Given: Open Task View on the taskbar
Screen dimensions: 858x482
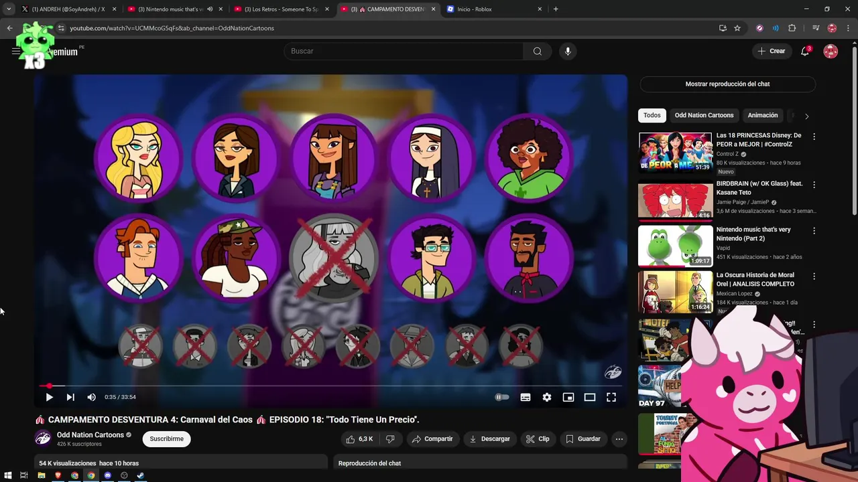Looking at the screenshot, I should click(24, 475).
